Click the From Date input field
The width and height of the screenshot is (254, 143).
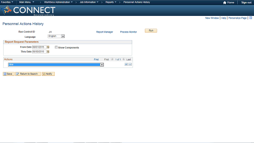[x=39, y=47]
